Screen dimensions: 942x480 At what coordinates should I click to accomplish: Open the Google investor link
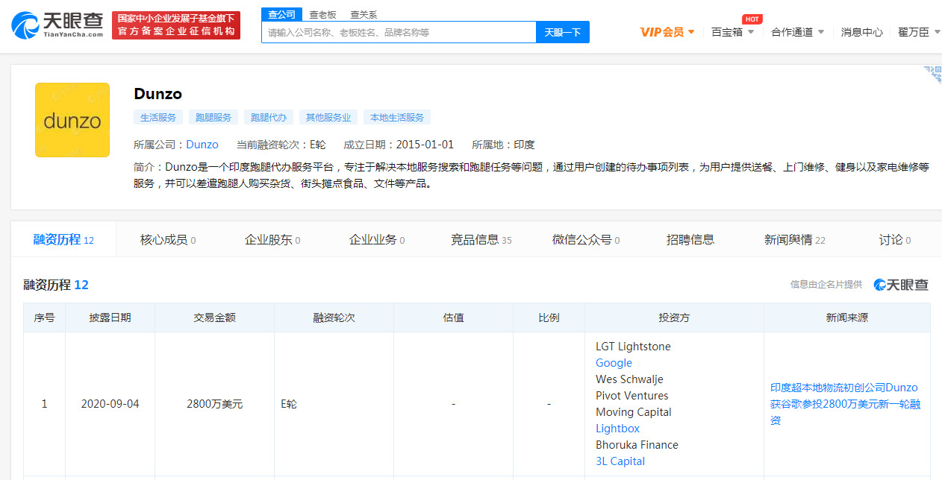click(x=614, y=363)
